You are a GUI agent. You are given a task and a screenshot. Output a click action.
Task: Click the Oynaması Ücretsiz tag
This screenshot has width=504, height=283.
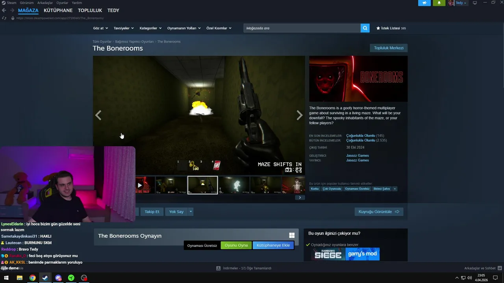pyautogui.click(x=358, y=189)
